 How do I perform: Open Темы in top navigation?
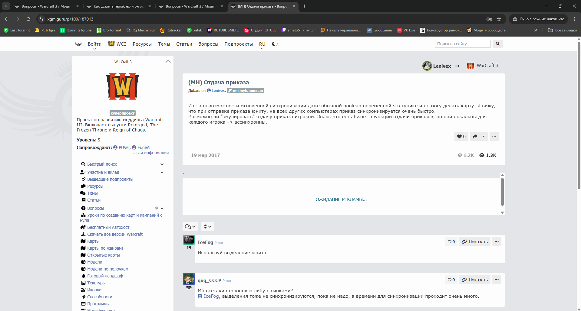click(x=164, y=44)
